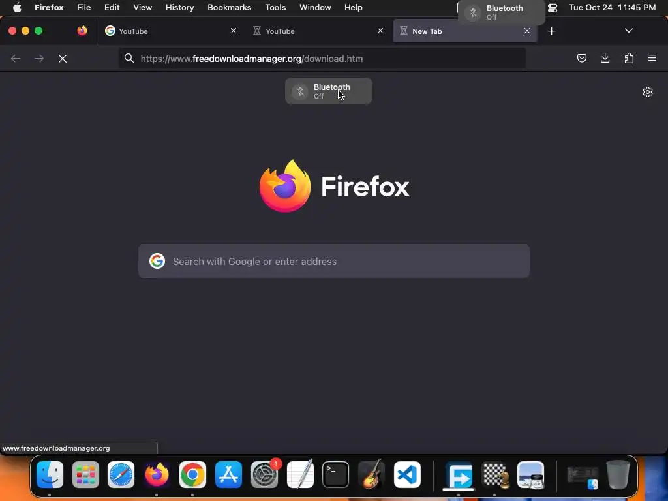
Task: Switch to first YouTube tab with Google icon
Action: click(170, 31)
